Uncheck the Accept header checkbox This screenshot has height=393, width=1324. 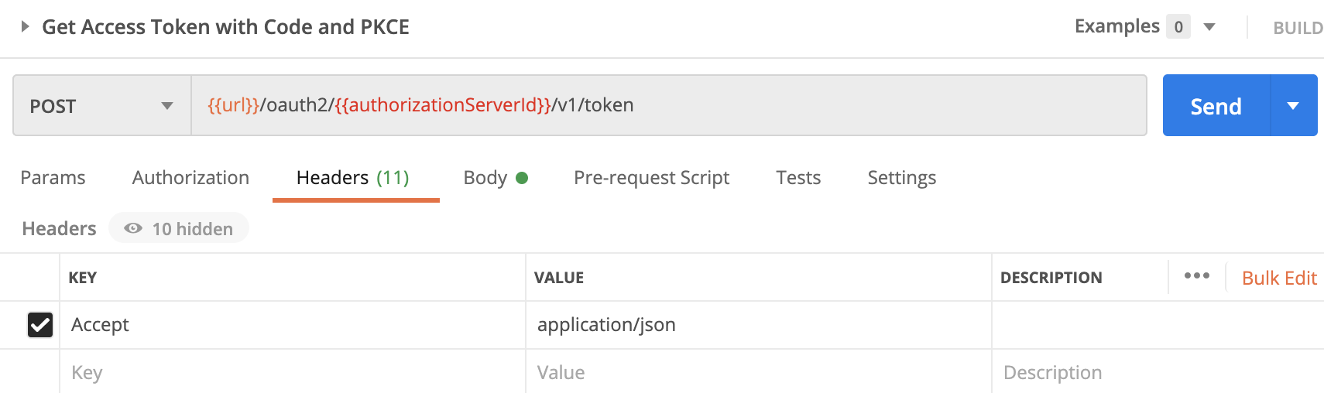coord(40,325)
